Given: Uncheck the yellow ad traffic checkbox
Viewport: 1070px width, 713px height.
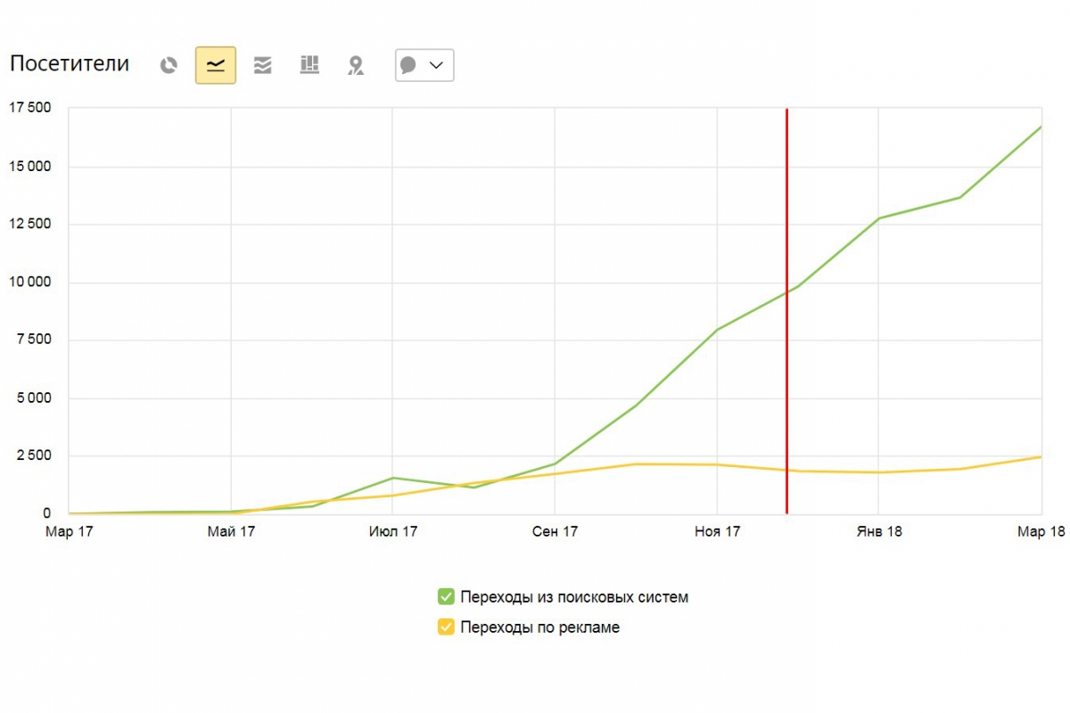Looking at the screenshot, I should 446,627.
